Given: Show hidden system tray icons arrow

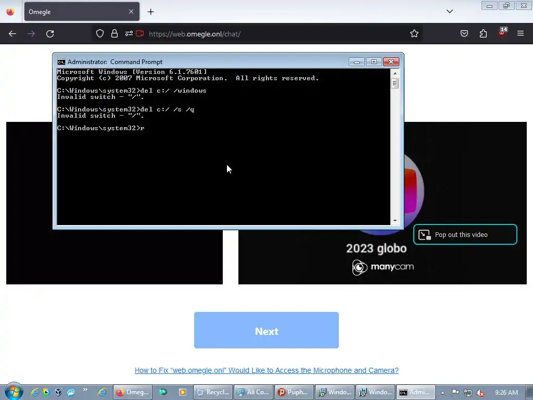Looking at the screenshot, I should tap(442, 393).
